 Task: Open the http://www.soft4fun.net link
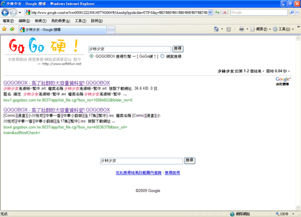click(62, 64)
